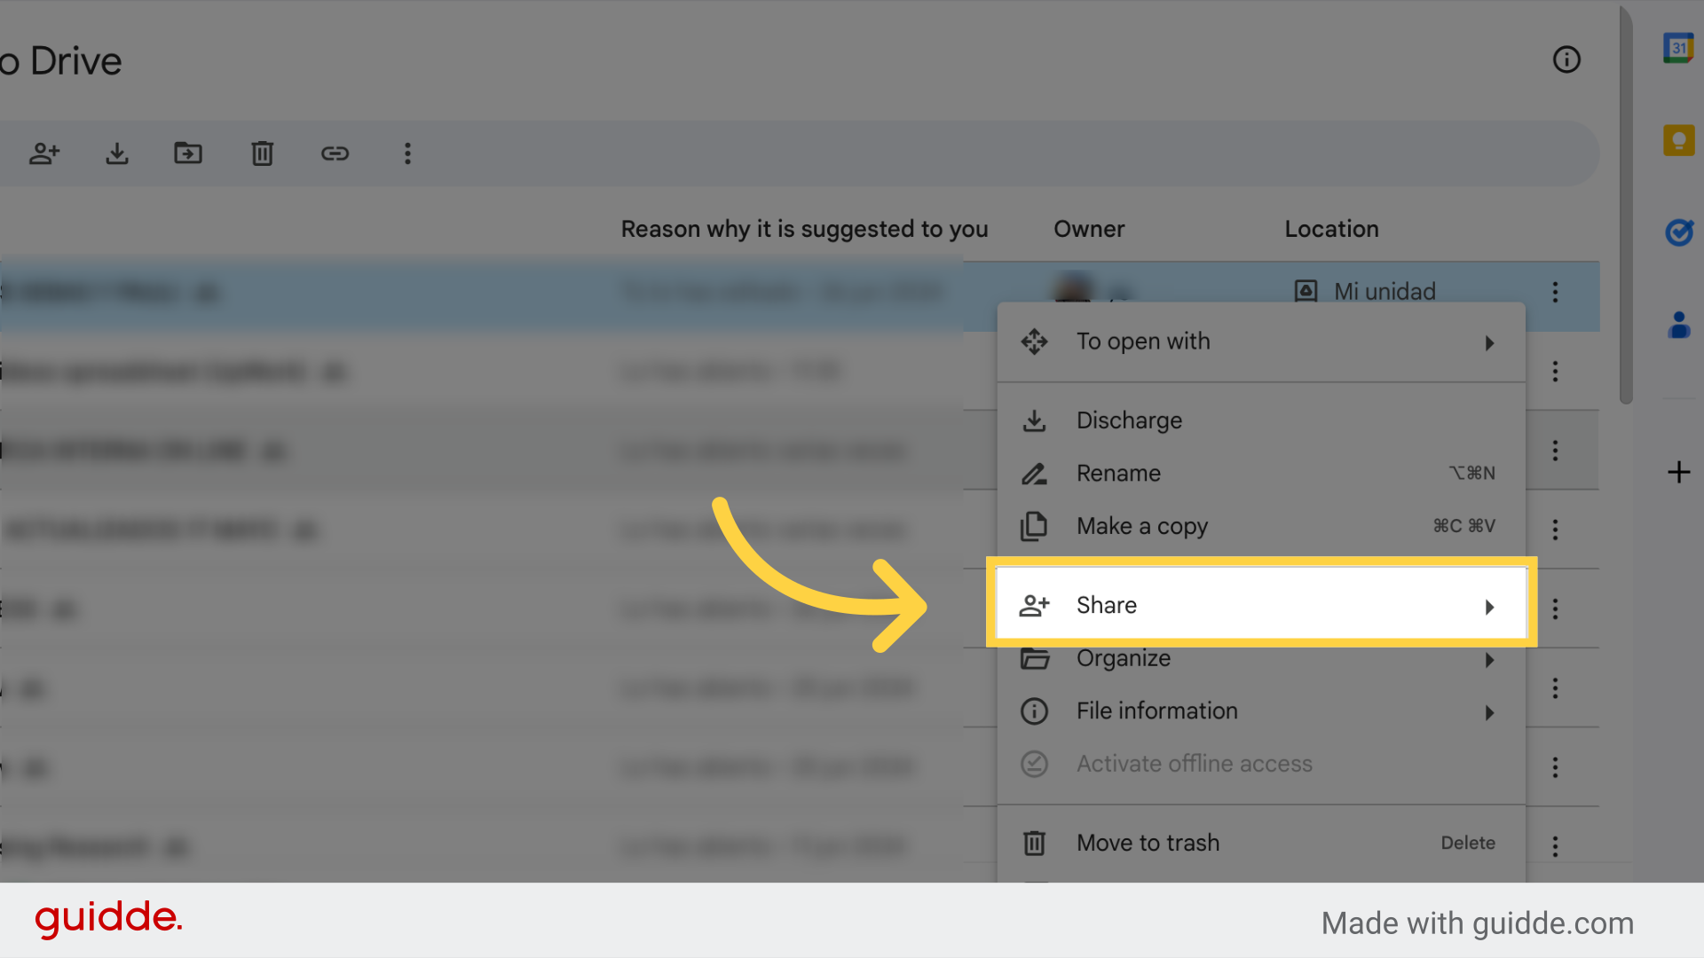Click the vertical scrollbar thumb
This screenshot has height=958, width=1704.
[x=1625, y=206]
